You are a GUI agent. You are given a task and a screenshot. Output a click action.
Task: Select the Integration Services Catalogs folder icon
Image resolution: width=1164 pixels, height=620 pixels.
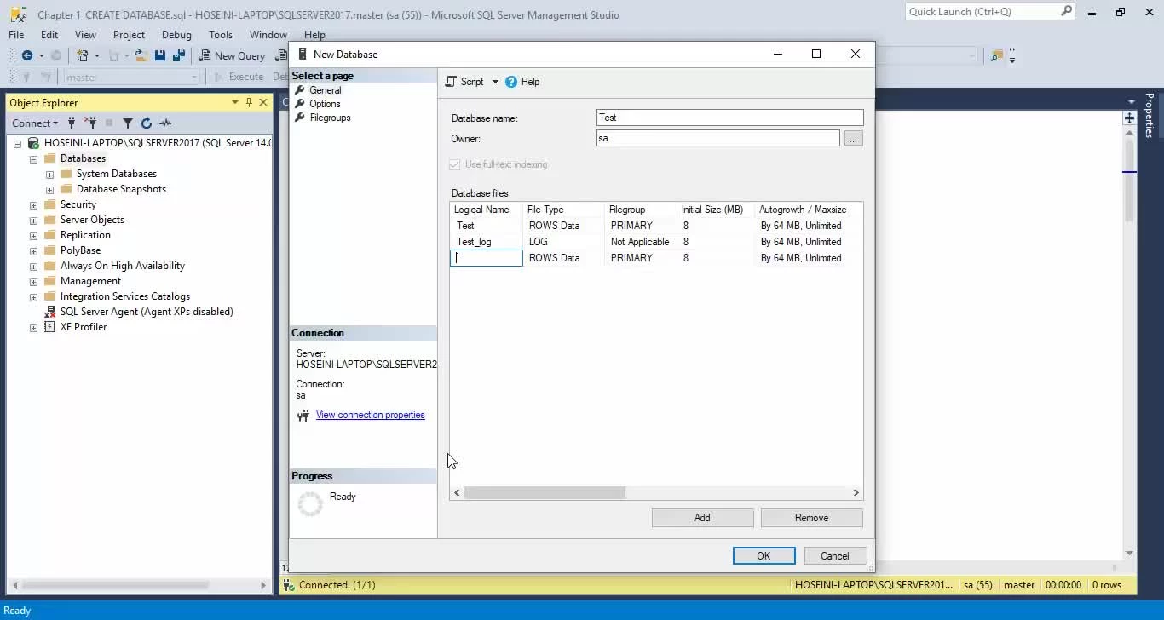tap(49, 296)
